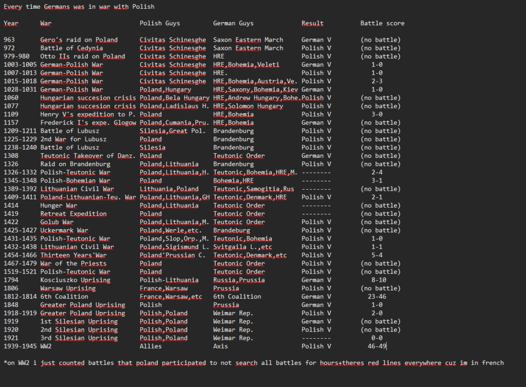
Task: Click 'War of the Priests' entry
Action: coord(73,264)
